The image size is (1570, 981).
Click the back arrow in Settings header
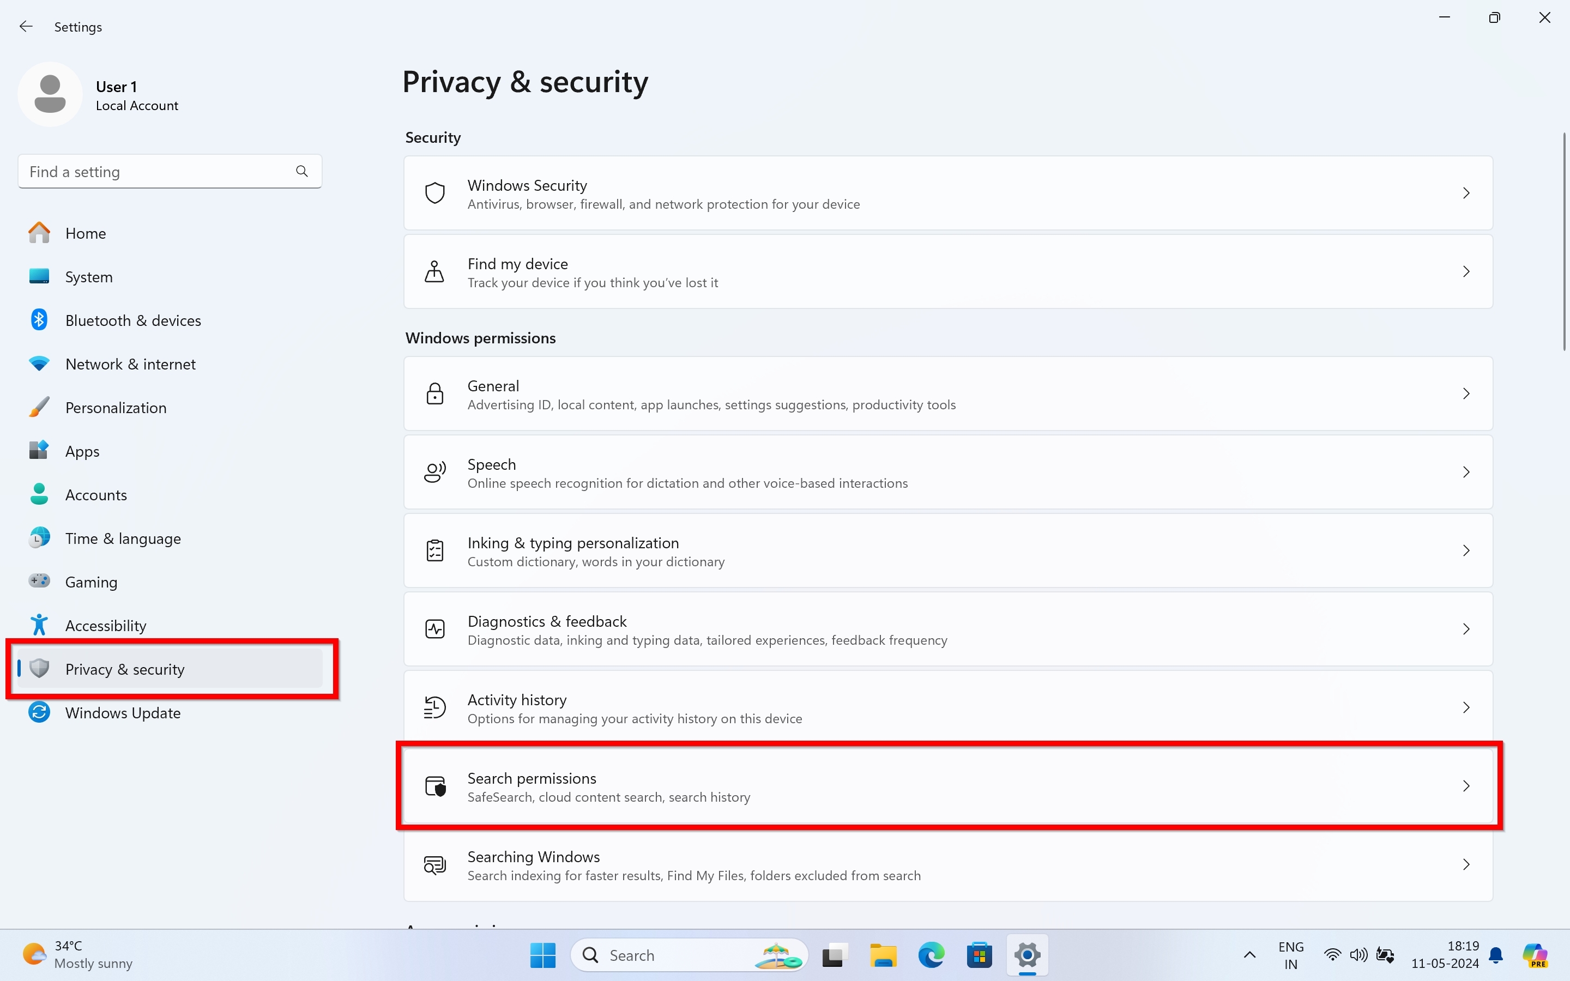tap(26, 27)
